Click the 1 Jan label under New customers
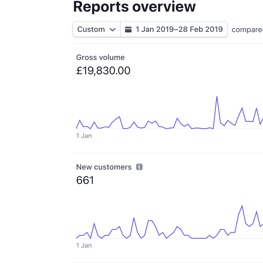This screenshot has width=263, height=263. point(84,245)
